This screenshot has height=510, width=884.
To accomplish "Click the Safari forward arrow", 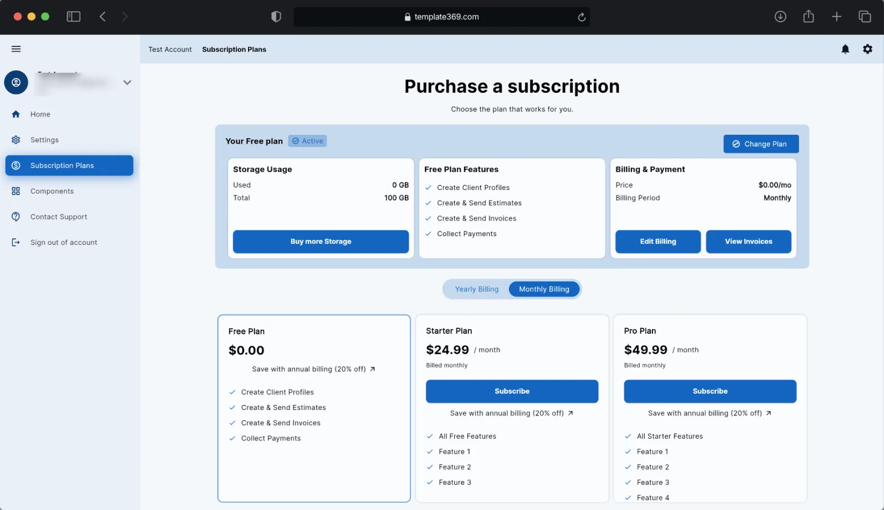I will click(125, 17).
